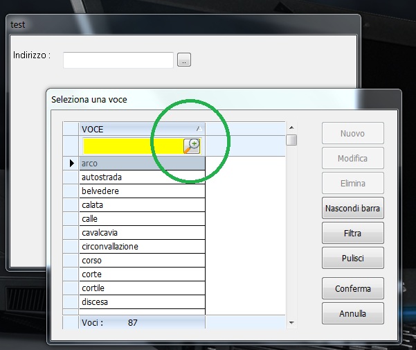The height and width of the screenshot is (350, 416).
Task: Click the VOCE column sort arrow
Action: point(199,129)
